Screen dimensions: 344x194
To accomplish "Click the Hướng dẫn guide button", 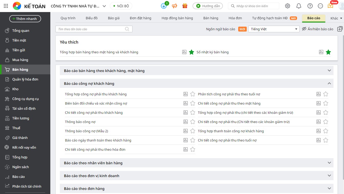I will 208,6.
